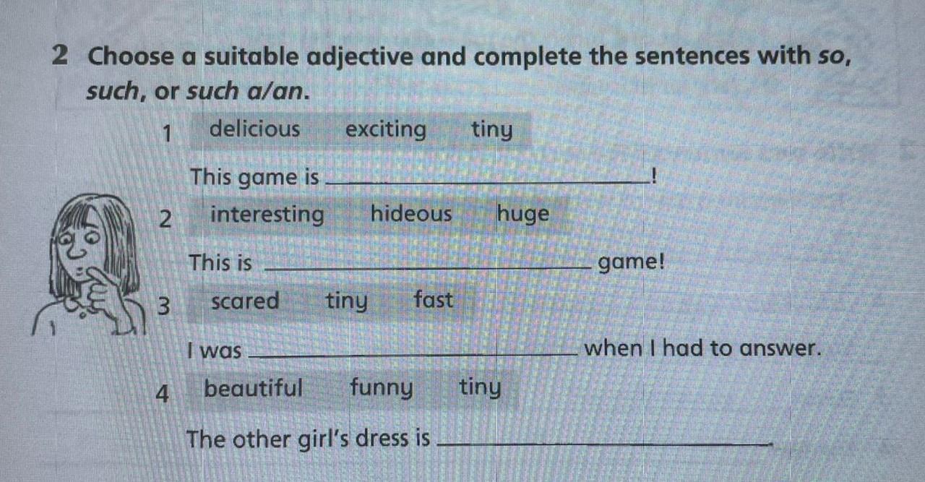Select the word 'funny'
925x482 pixels.
(382, 390)
